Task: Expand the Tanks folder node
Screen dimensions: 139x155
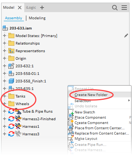Action: [x=5, y=96]
